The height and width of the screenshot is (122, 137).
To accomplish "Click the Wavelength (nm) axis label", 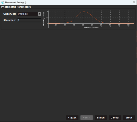I will pos(91,28).
